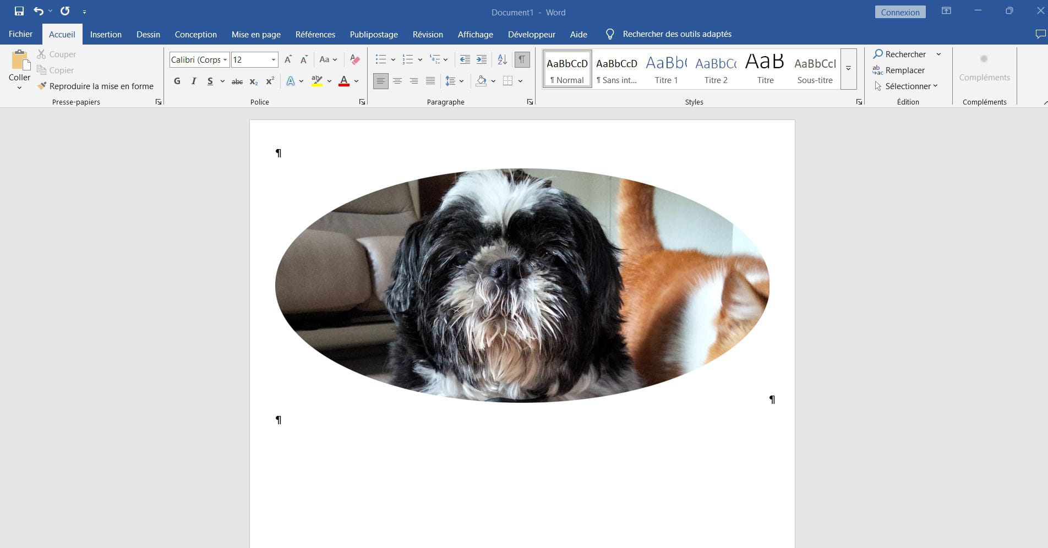Click the Rechercher des outils adaptés field
The width and height of the screenshot is (1048, 548).
pos(677,34)
